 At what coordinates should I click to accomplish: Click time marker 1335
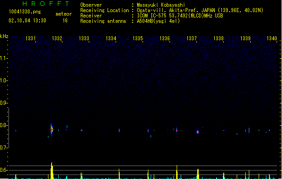[x=138, y=38]
